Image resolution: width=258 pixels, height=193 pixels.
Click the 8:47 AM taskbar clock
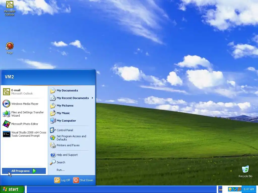click(249, 189)
